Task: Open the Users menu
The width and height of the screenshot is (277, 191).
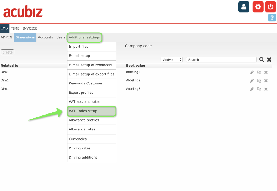Action: (x=61, y=37)
